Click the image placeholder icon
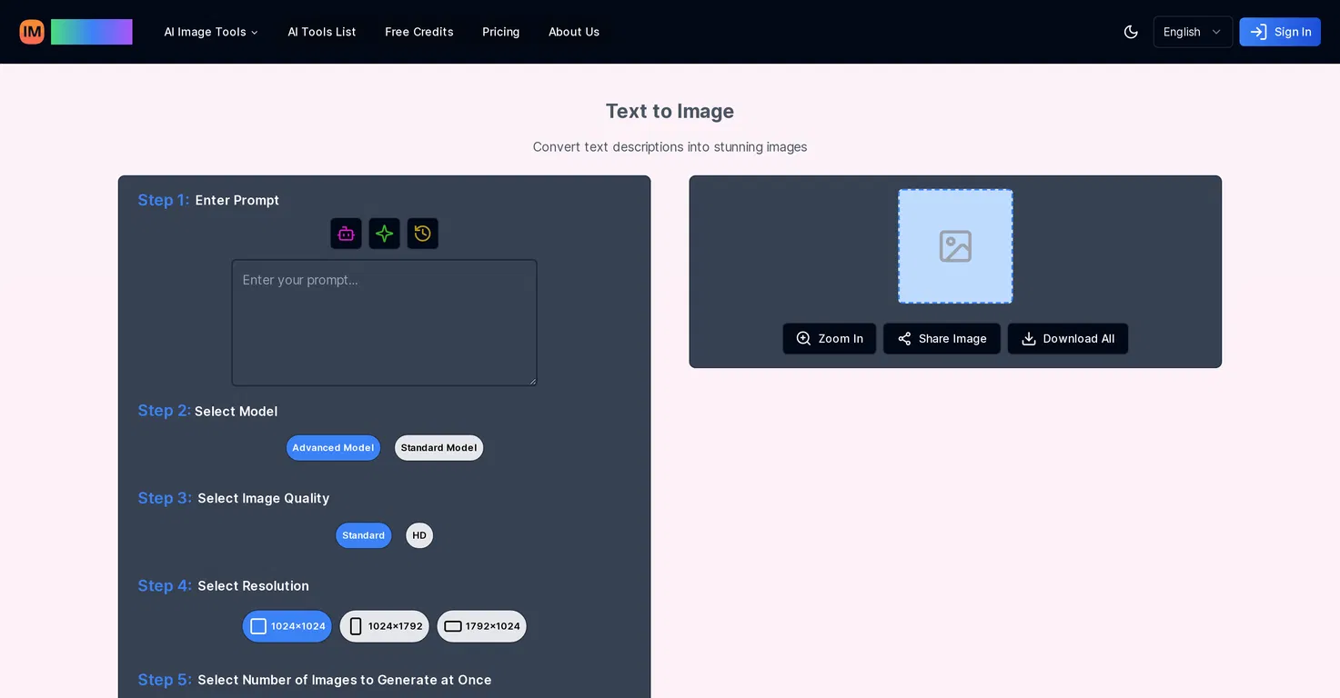 (x=955, y=246)
